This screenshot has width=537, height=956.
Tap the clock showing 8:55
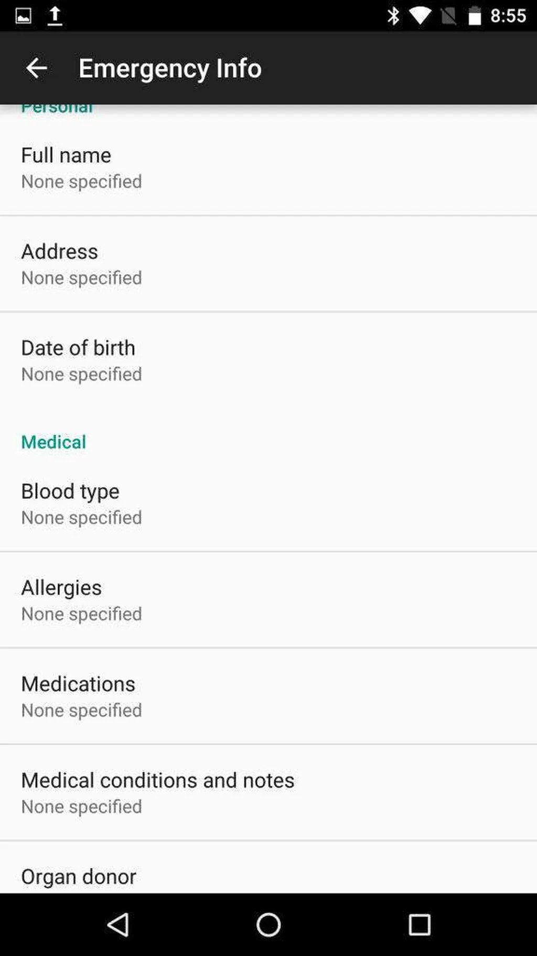pyautogui.click(x=508, y=16)
